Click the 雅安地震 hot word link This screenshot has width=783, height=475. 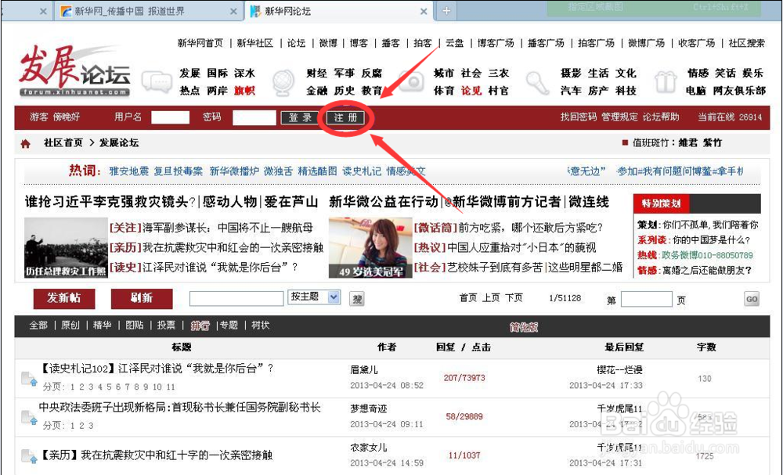point(129,171)
